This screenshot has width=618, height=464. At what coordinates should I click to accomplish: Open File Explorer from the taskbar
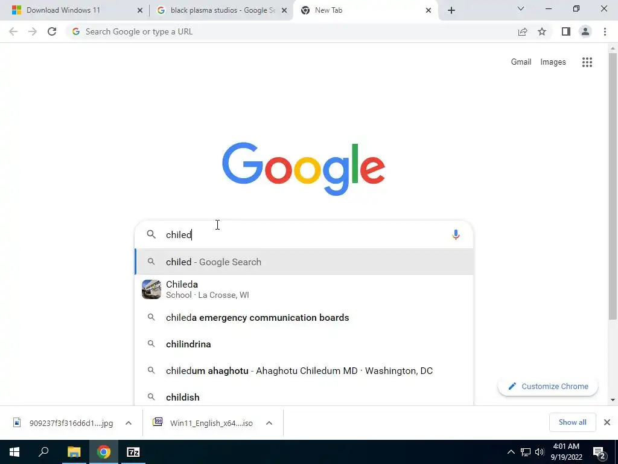click(74, 452)
